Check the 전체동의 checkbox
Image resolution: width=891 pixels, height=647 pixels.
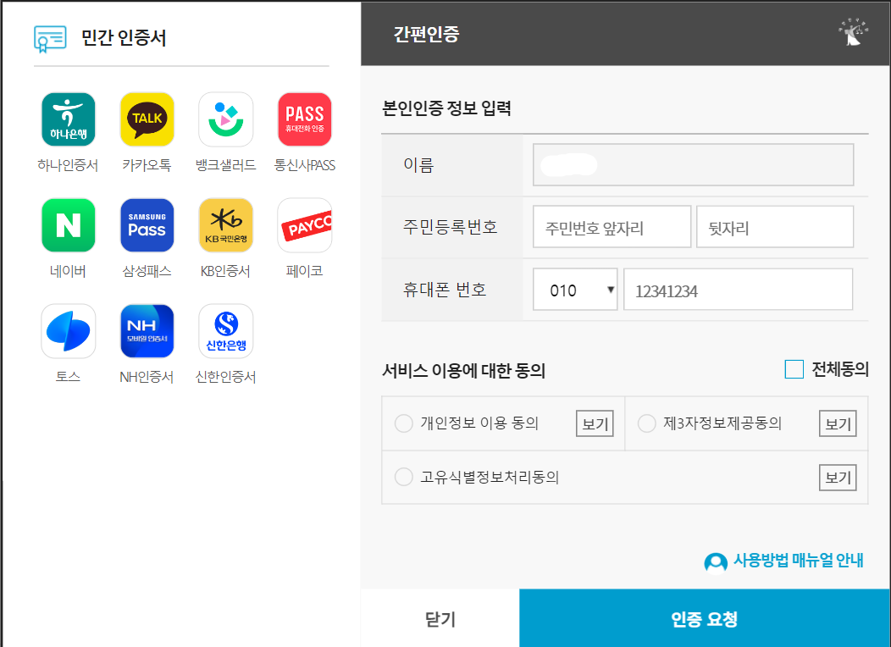[794, 369]
